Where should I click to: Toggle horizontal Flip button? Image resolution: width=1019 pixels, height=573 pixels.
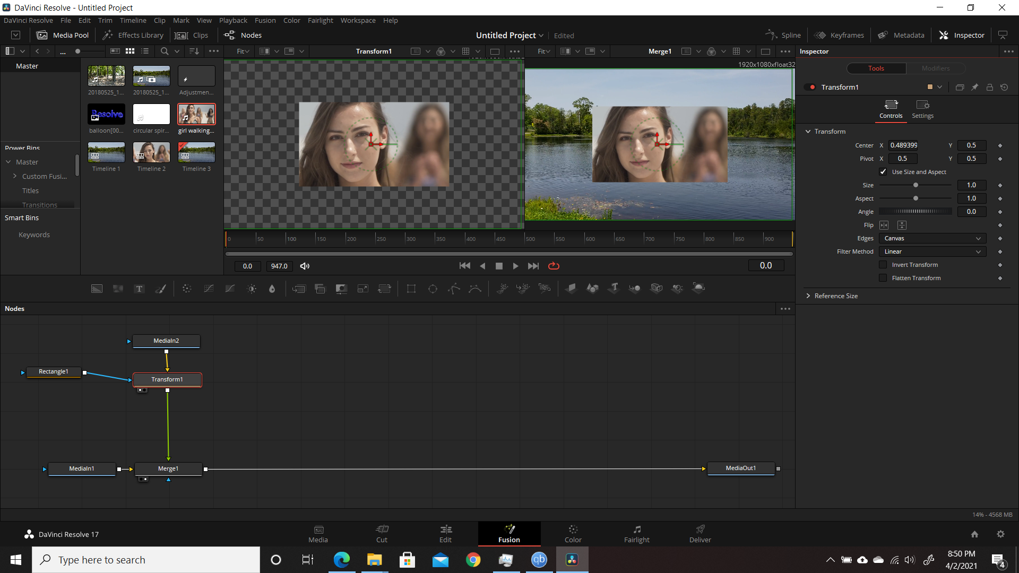coord(884,225)
